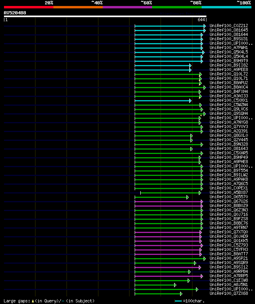This screenshot has width=255, height=304.
Task: Select the UniRef100_A9TRN7 label
Action: (x=229, y=227)
